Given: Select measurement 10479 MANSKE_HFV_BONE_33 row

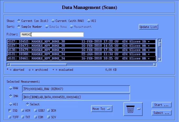Looking at the screenshot, I should [81, 50].
